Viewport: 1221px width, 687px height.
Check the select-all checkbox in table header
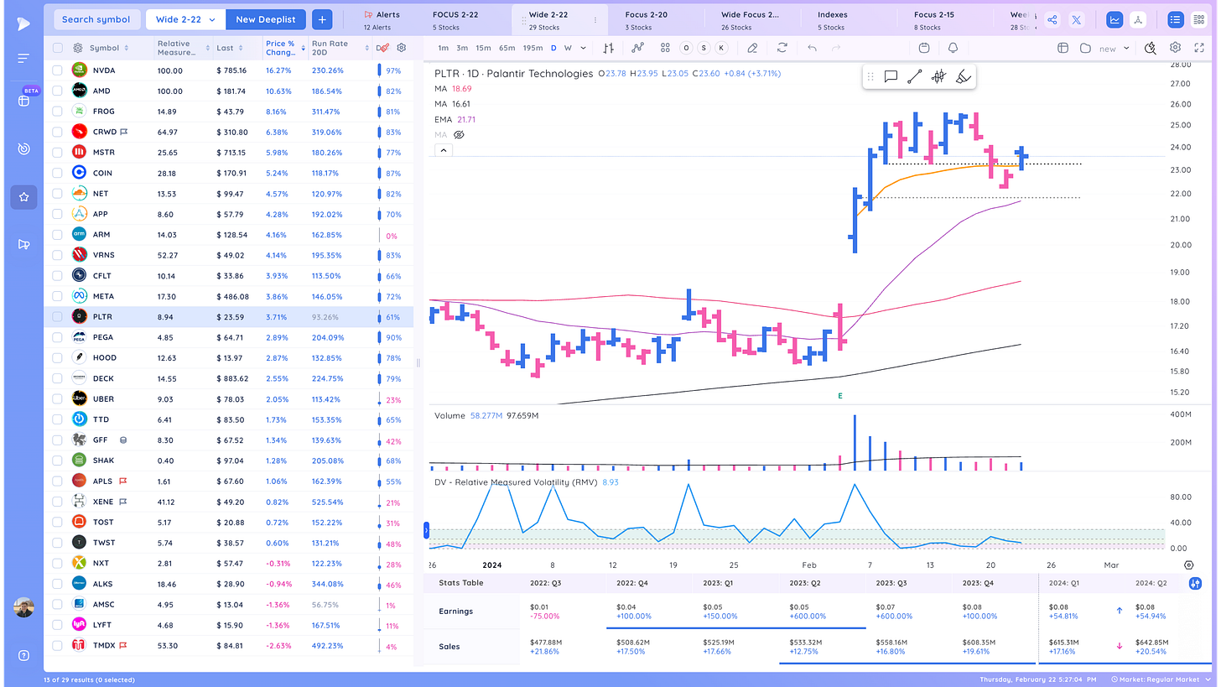pyautogui.click(x=57, y=48)
